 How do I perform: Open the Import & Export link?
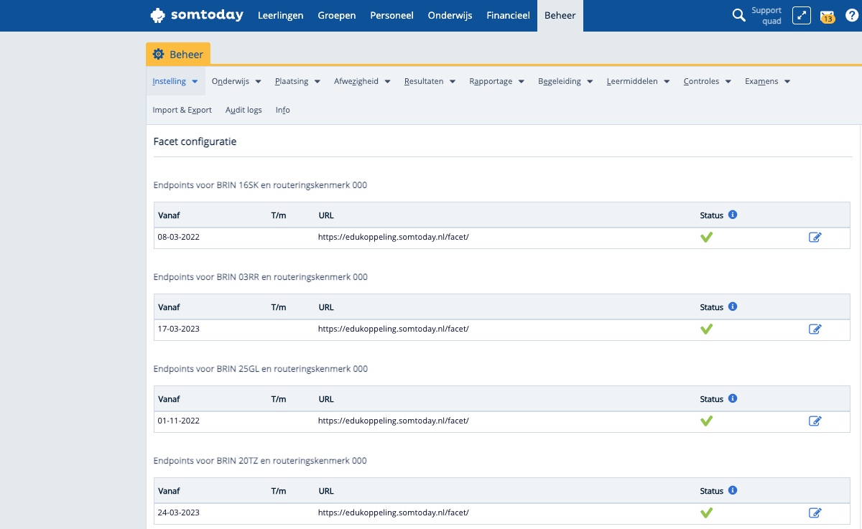(x=182, y=110)
